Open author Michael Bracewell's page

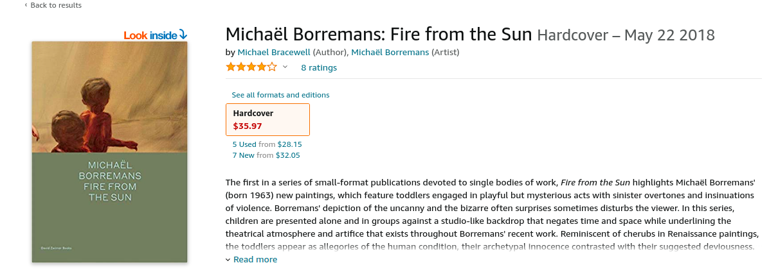(273, 52)
